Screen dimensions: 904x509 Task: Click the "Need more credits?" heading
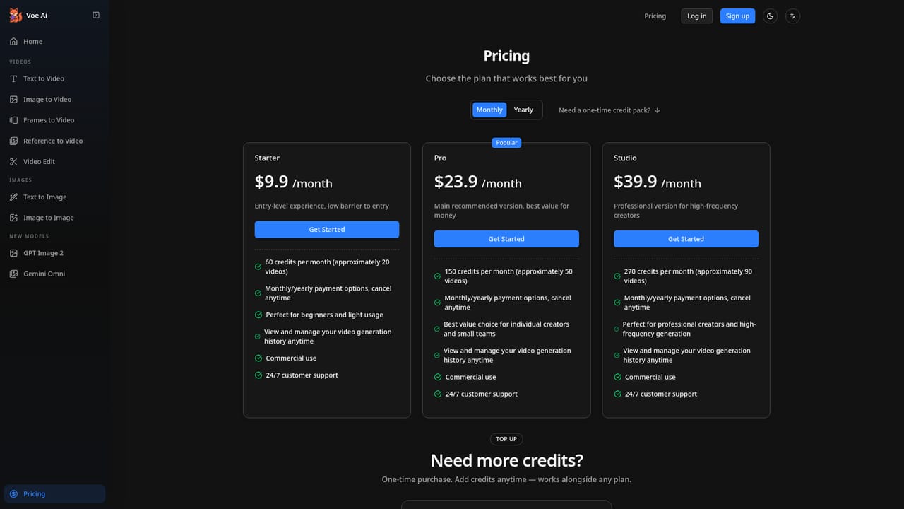pos(507,460)
